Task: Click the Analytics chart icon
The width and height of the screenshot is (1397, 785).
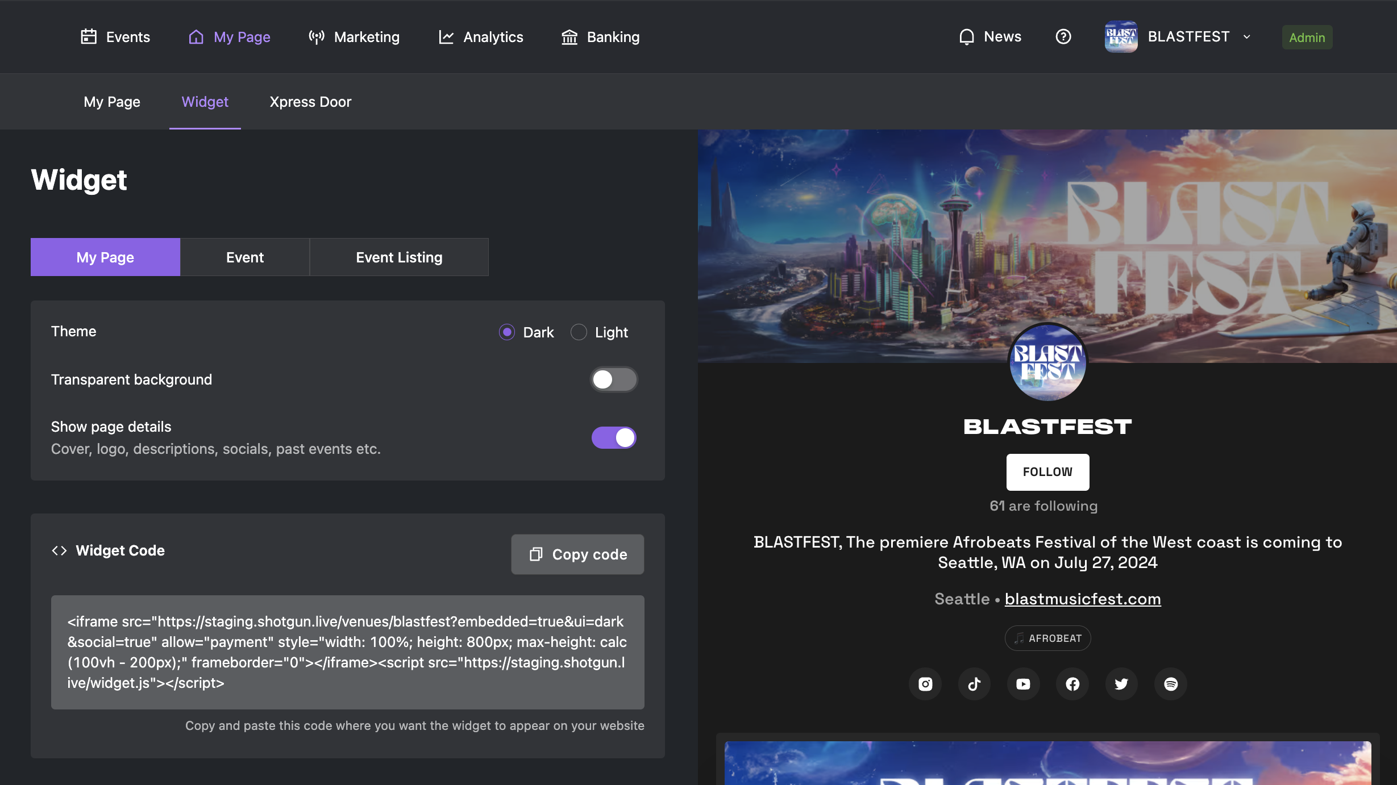Action: [446, 37]
